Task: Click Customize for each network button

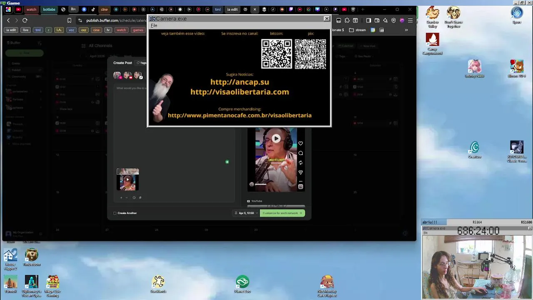Action: (x=282, y=213)
